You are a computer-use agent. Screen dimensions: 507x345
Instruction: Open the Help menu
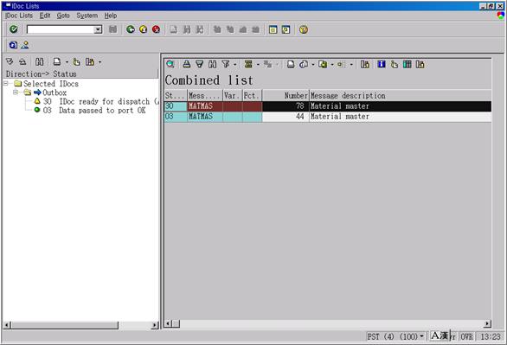pyautogui.click(x=111, y=16)
